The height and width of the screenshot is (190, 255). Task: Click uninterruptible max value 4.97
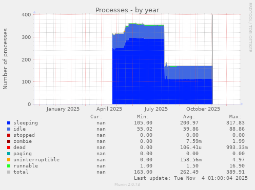239,160
